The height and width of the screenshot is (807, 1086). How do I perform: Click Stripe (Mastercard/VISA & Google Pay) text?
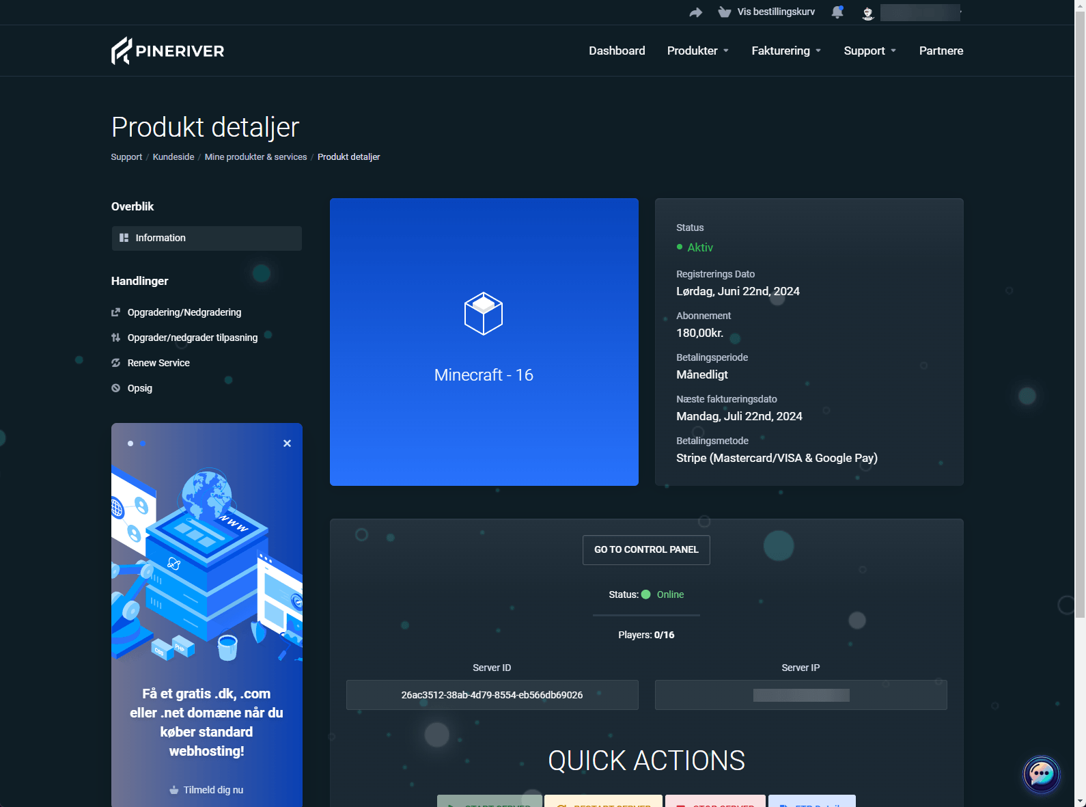(x=777, y=458)
